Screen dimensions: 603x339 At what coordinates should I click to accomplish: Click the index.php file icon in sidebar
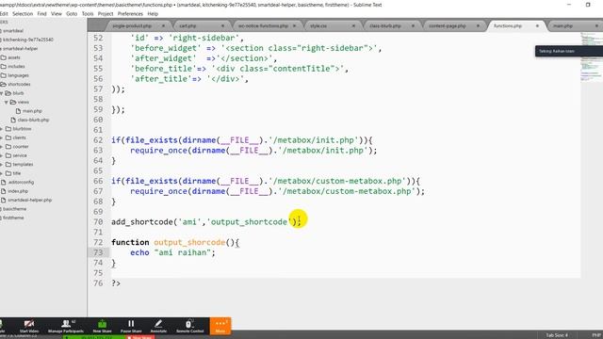(4, 191)
